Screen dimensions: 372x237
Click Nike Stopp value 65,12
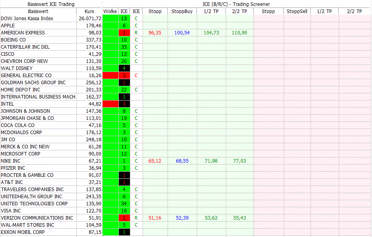click(155, 161)
